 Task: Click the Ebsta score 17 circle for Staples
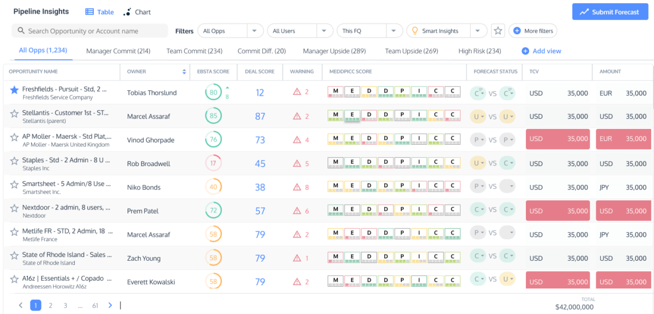(213, 163)
